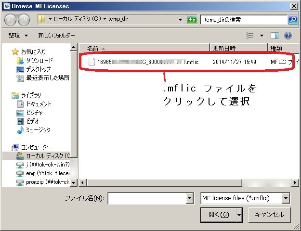Click the Documents library icon
Image resolution: width=301 pixels, height=231 pixels.
tap(20, 104)
